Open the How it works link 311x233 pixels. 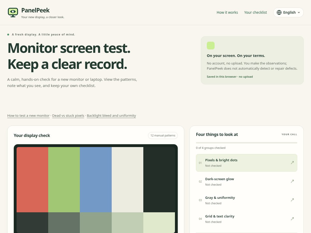tap(227, 12)
